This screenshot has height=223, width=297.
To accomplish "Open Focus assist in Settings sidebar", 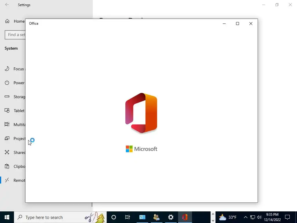I will (x=15, y=69).
